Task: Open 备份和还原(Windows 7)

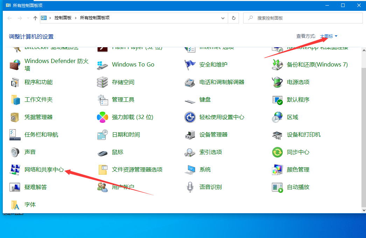Action: click(x=316, y=64)
